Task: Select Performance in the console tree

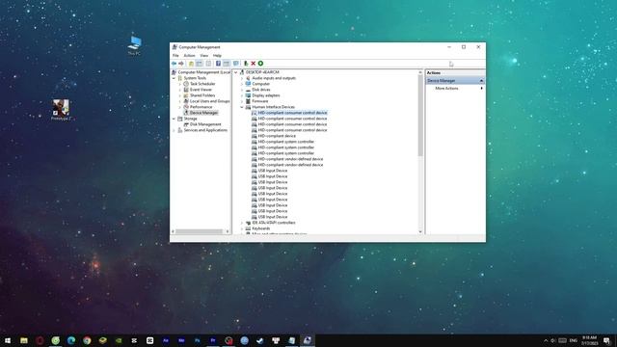Action: click(x=201, y=107)
